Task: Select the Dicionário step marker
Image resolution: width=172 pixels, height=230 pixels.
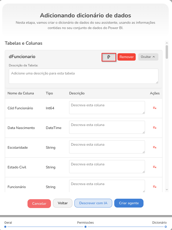Action: pos(165,227)
